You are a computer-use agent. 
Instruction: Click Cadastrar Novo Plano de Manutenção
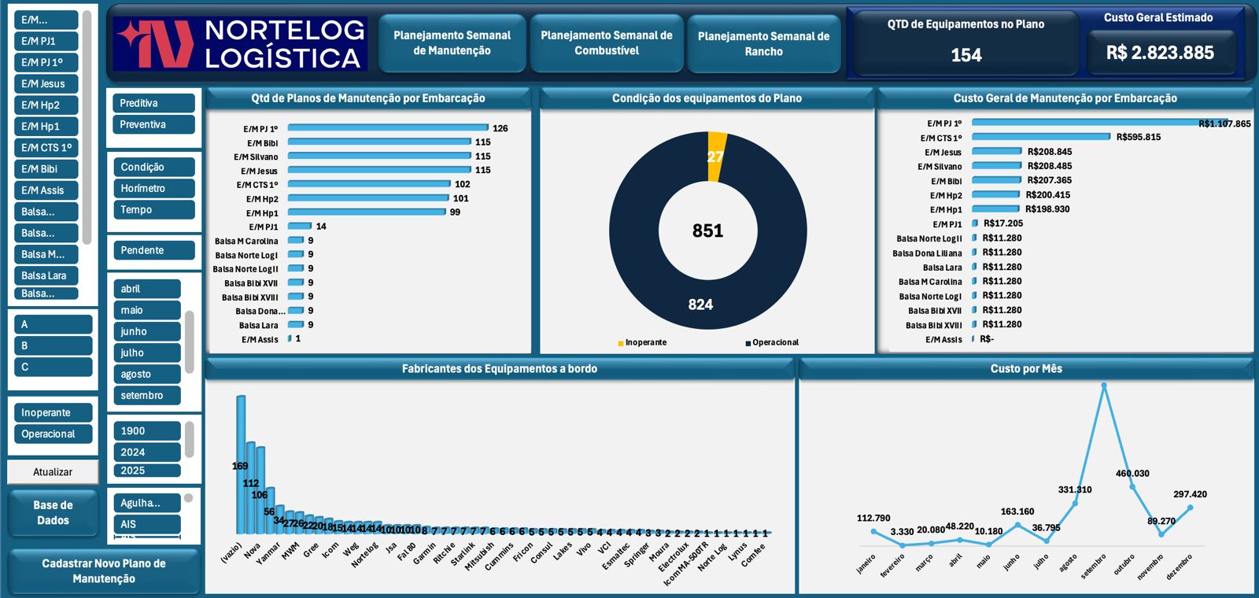tap(103, 571)
